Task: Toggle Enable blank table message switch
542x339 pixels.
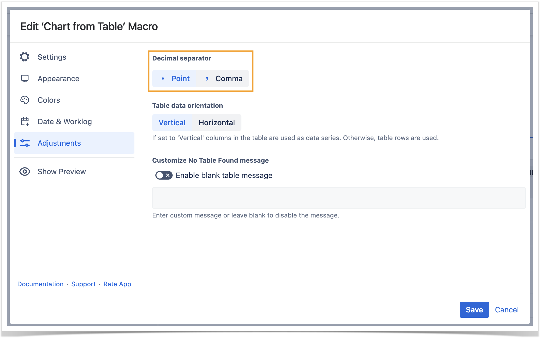Action: point(164,175)
